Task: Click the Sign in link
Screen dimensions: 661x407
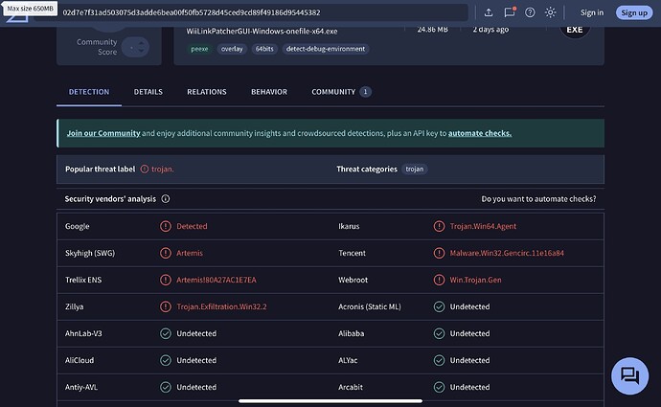Action: 592,12
